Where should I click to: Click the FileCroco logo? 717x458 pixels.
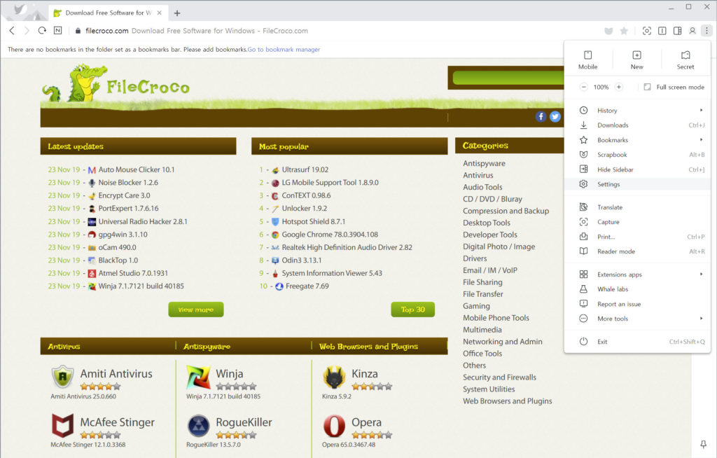116,84
